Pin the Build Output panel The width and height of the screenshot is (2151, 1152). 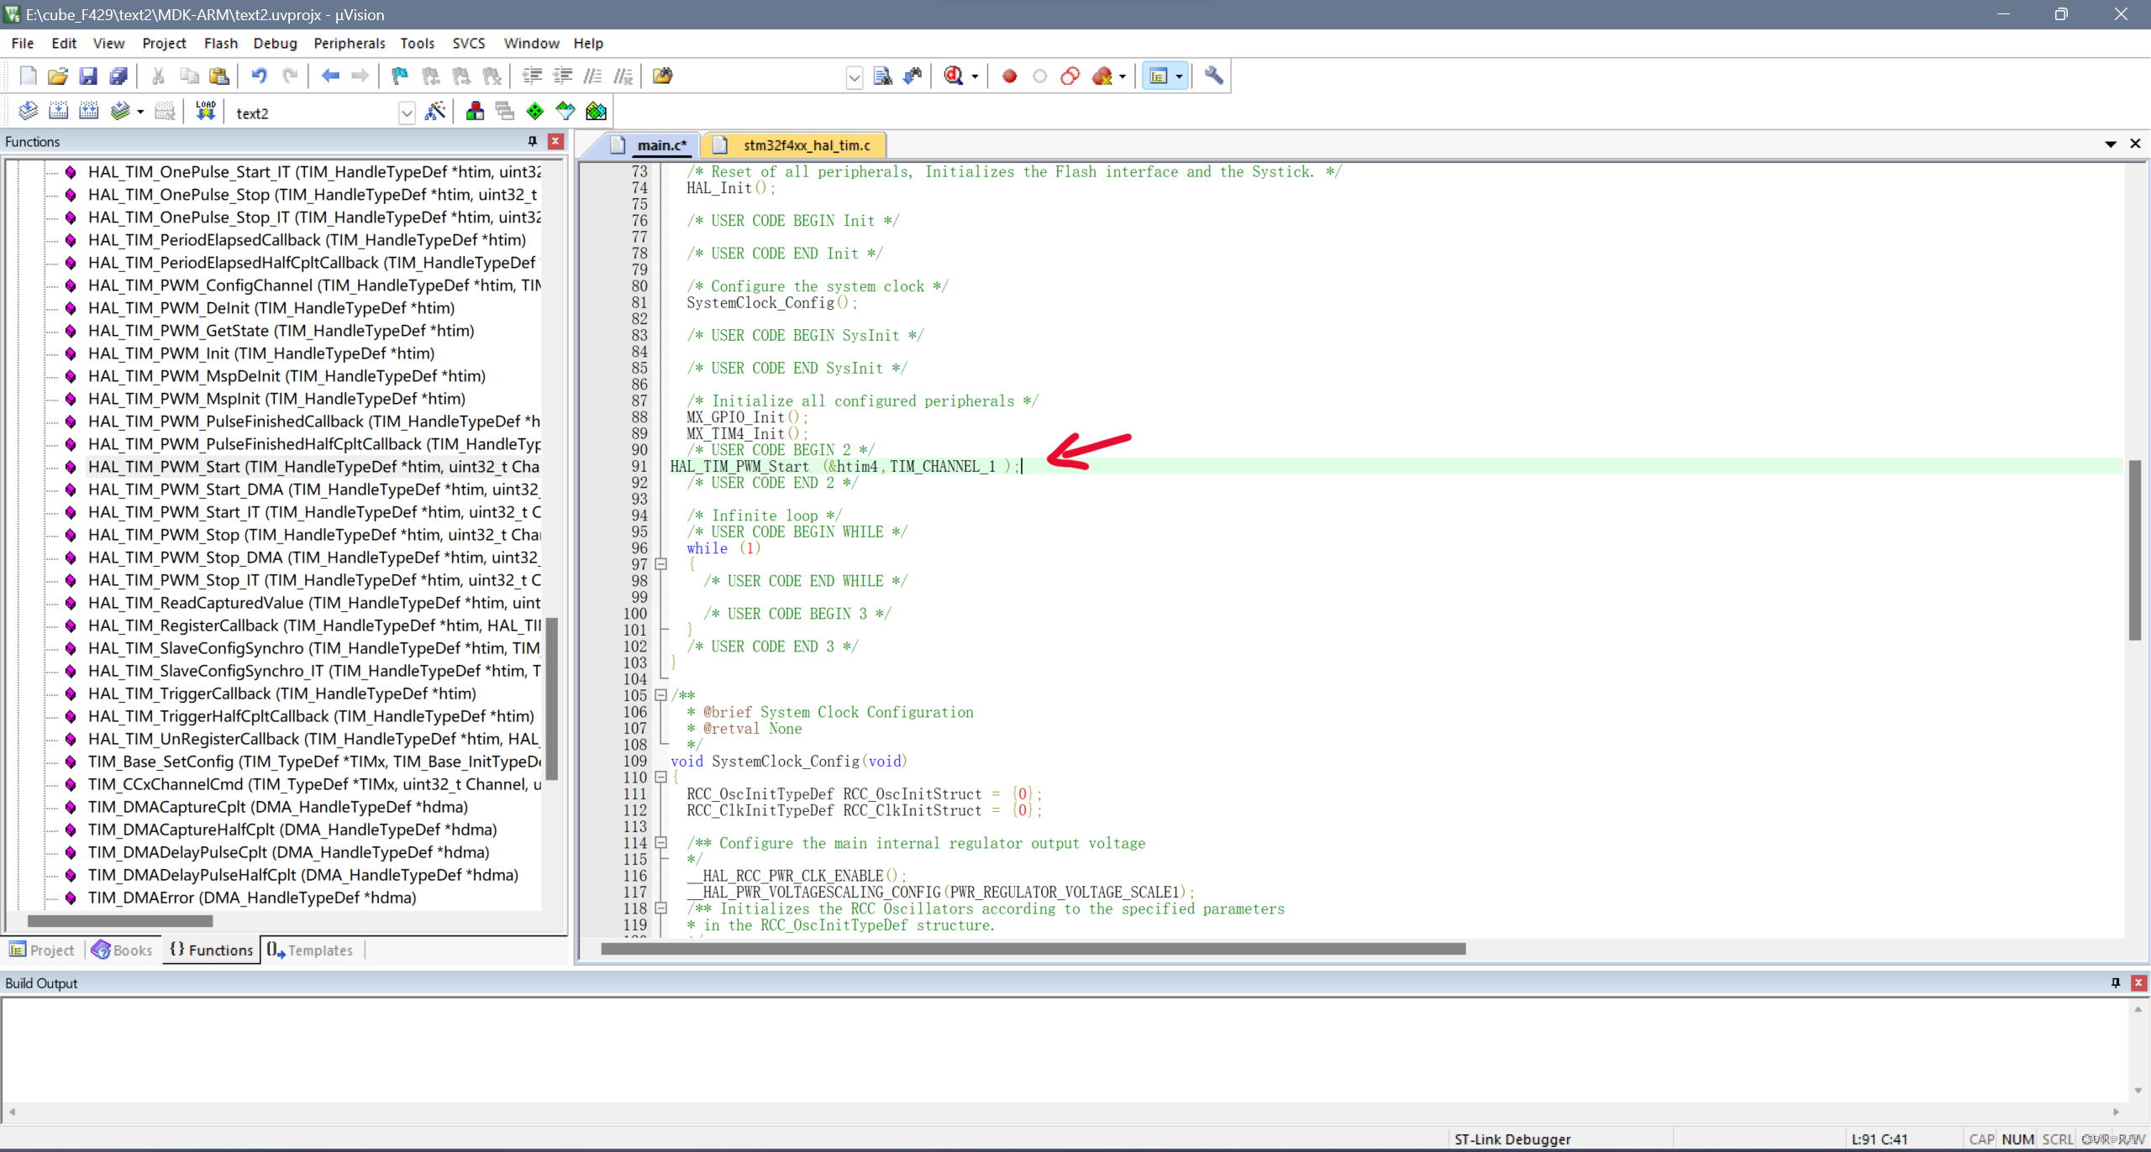(x=2114, y=982)
